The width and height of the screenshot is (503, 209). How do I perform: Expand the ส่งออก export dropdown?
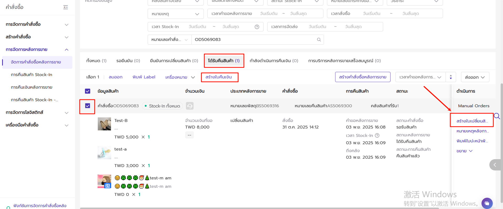click(x=475, y=77)
